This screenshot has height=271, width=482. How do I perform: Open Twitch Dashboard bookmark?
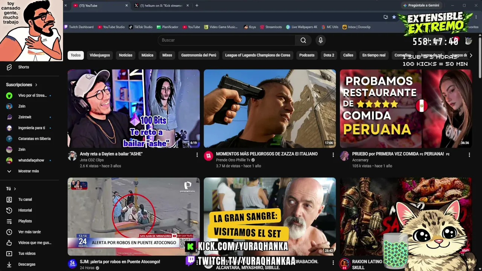(x=79, y=27)
